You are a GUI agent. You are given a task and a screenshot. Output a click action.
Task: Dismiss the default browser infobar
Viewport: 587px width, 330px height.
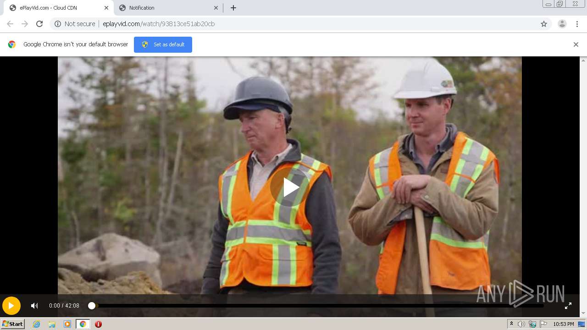576,44
